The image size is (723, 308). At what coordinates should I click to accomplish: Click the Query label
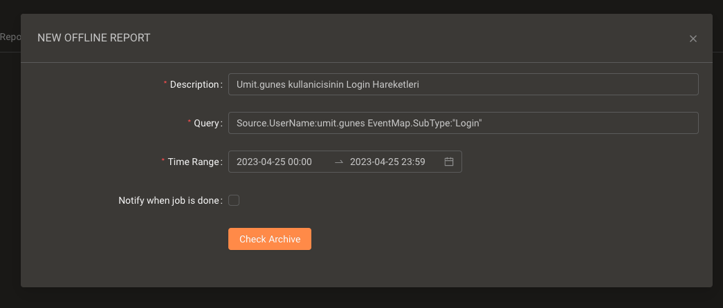[x=206, y=123]
